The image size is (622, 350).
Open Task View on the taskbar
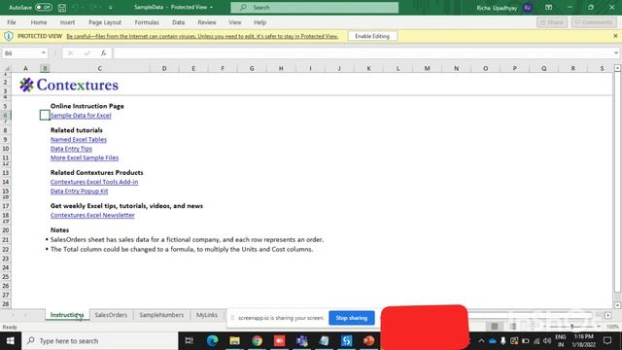[x=190, y=341]
